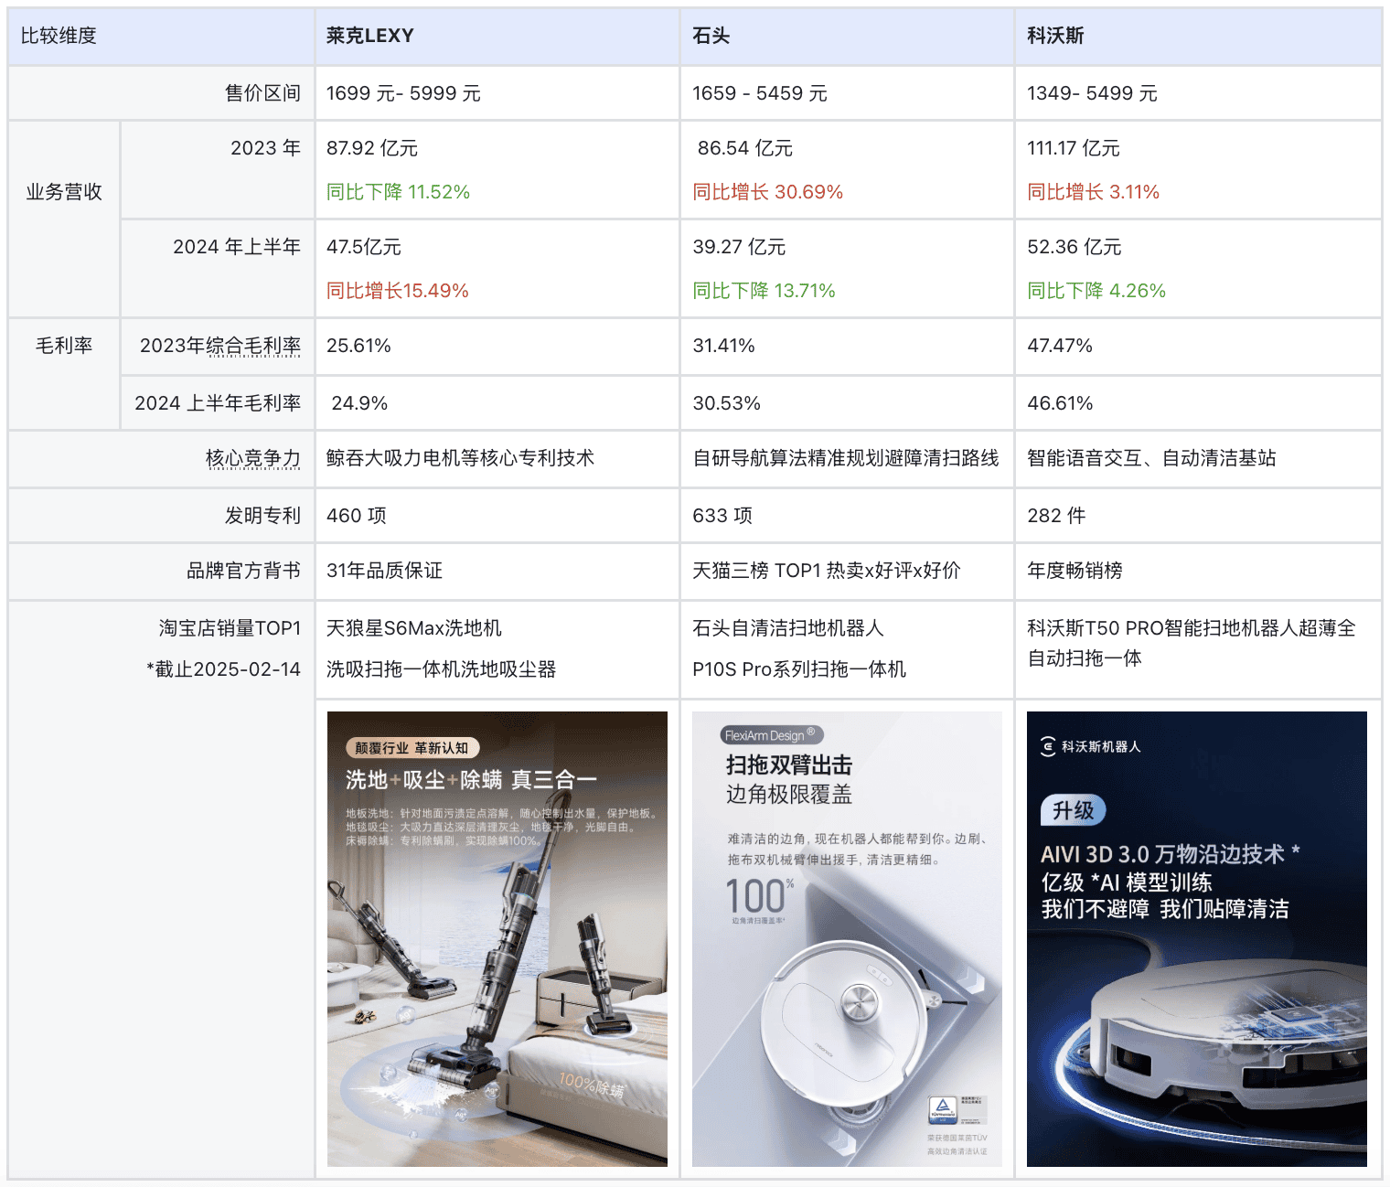
Task: Click price range 1349- 5499 元
Action: pos(1092,93)
